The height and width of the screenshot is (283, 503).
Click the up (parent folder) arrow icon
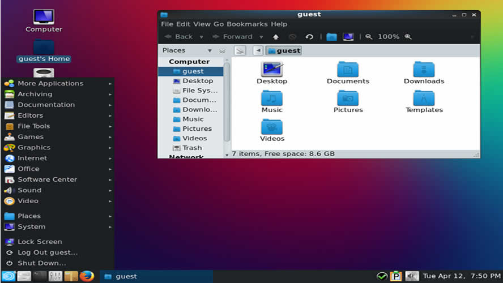[x=276, y=37]
